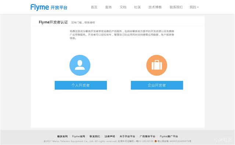Viewport: 235px width, 145px height.
Task: Click the Flyme开发者认证 heading text
Action: click(53, 22)
